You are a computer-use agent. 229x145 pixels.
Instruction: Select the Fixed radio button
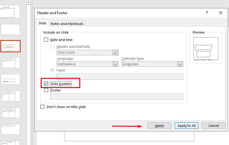[52, 70]
